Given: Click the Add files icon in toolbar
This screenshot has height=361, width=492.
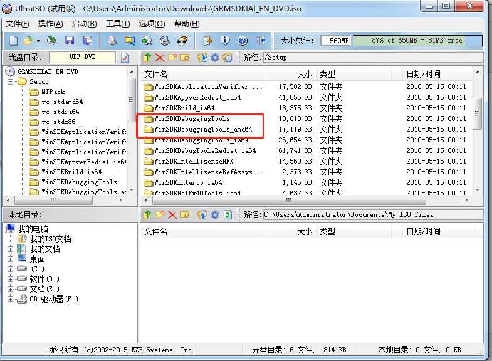Looking at the screenshot, I should point(207,41).
